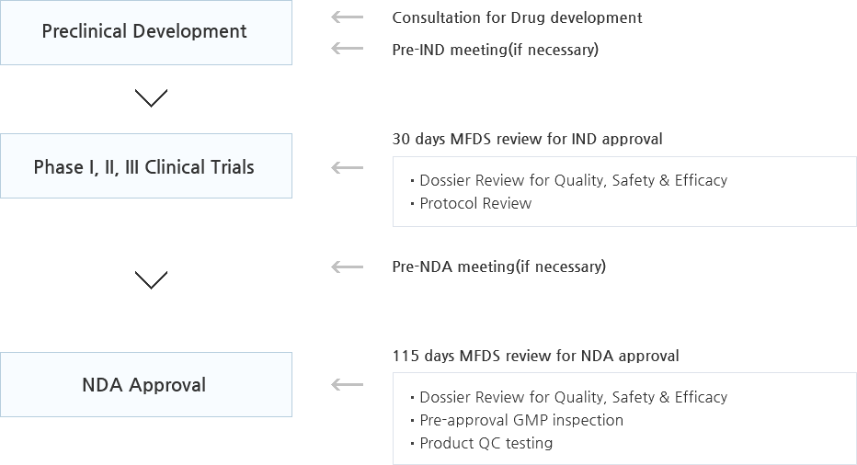Click the arrow beside Pre-NDA meeting
The image size is (857, 465).
[347, 267]
